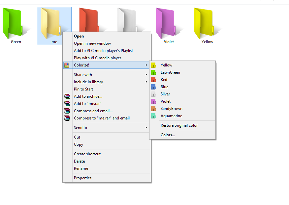Apply the Violet color swatch

(x=166, y=101)
